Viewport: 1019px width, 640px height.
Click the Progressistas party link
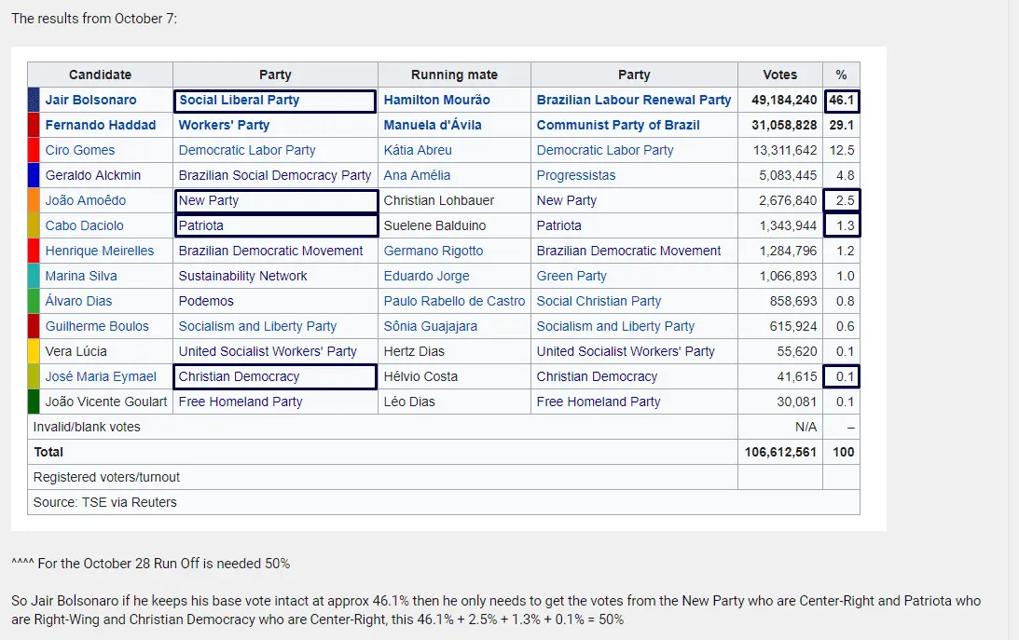576,175
